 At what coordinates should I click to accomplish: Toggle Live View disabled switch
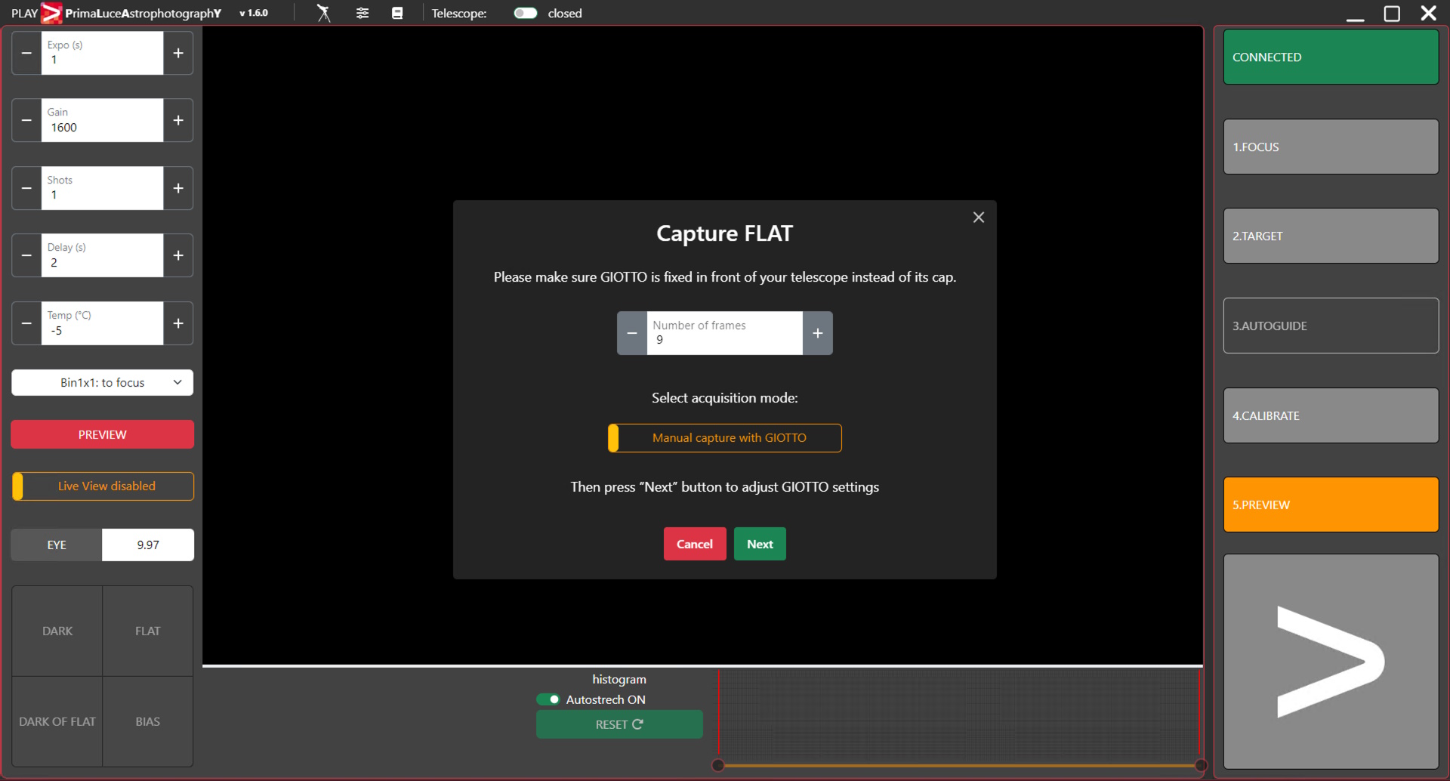point(103,486)
